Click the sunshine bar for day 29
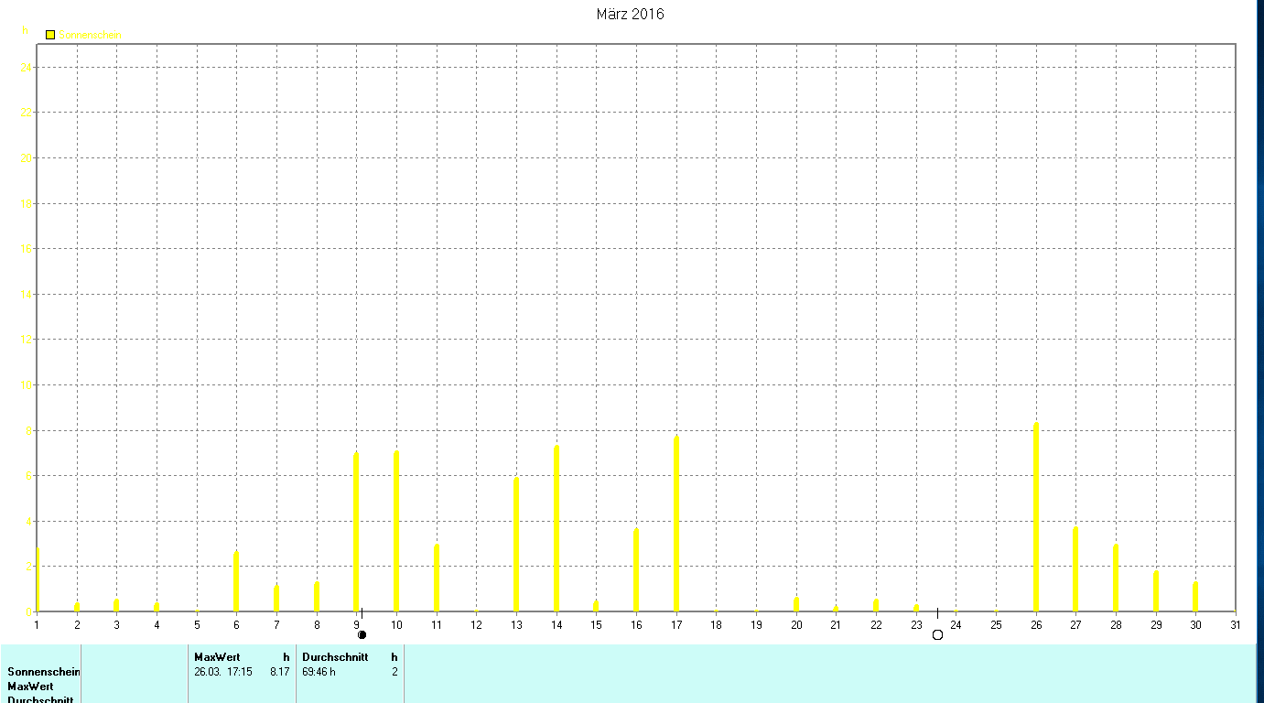The image size is (1264, 703). tap(1156, 590)
